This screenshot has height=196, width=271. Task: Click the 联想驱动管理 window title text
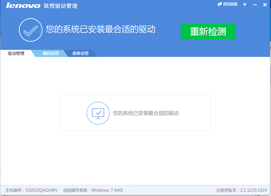pyautogui.click(x=60, y=6)
